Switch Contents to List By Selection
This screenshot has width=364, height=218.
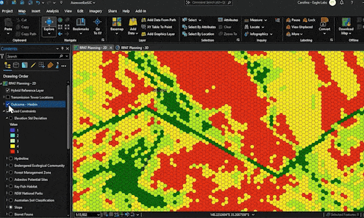pos(24,65)
